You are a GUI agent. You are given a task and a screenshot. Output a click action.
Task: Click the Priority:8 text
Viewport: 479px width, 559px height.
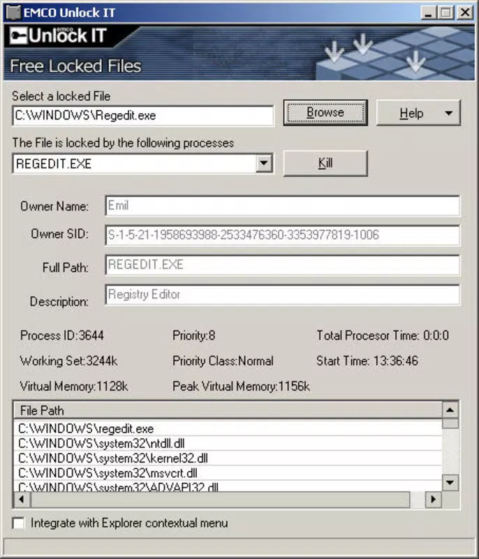click(x=193, y=335)
